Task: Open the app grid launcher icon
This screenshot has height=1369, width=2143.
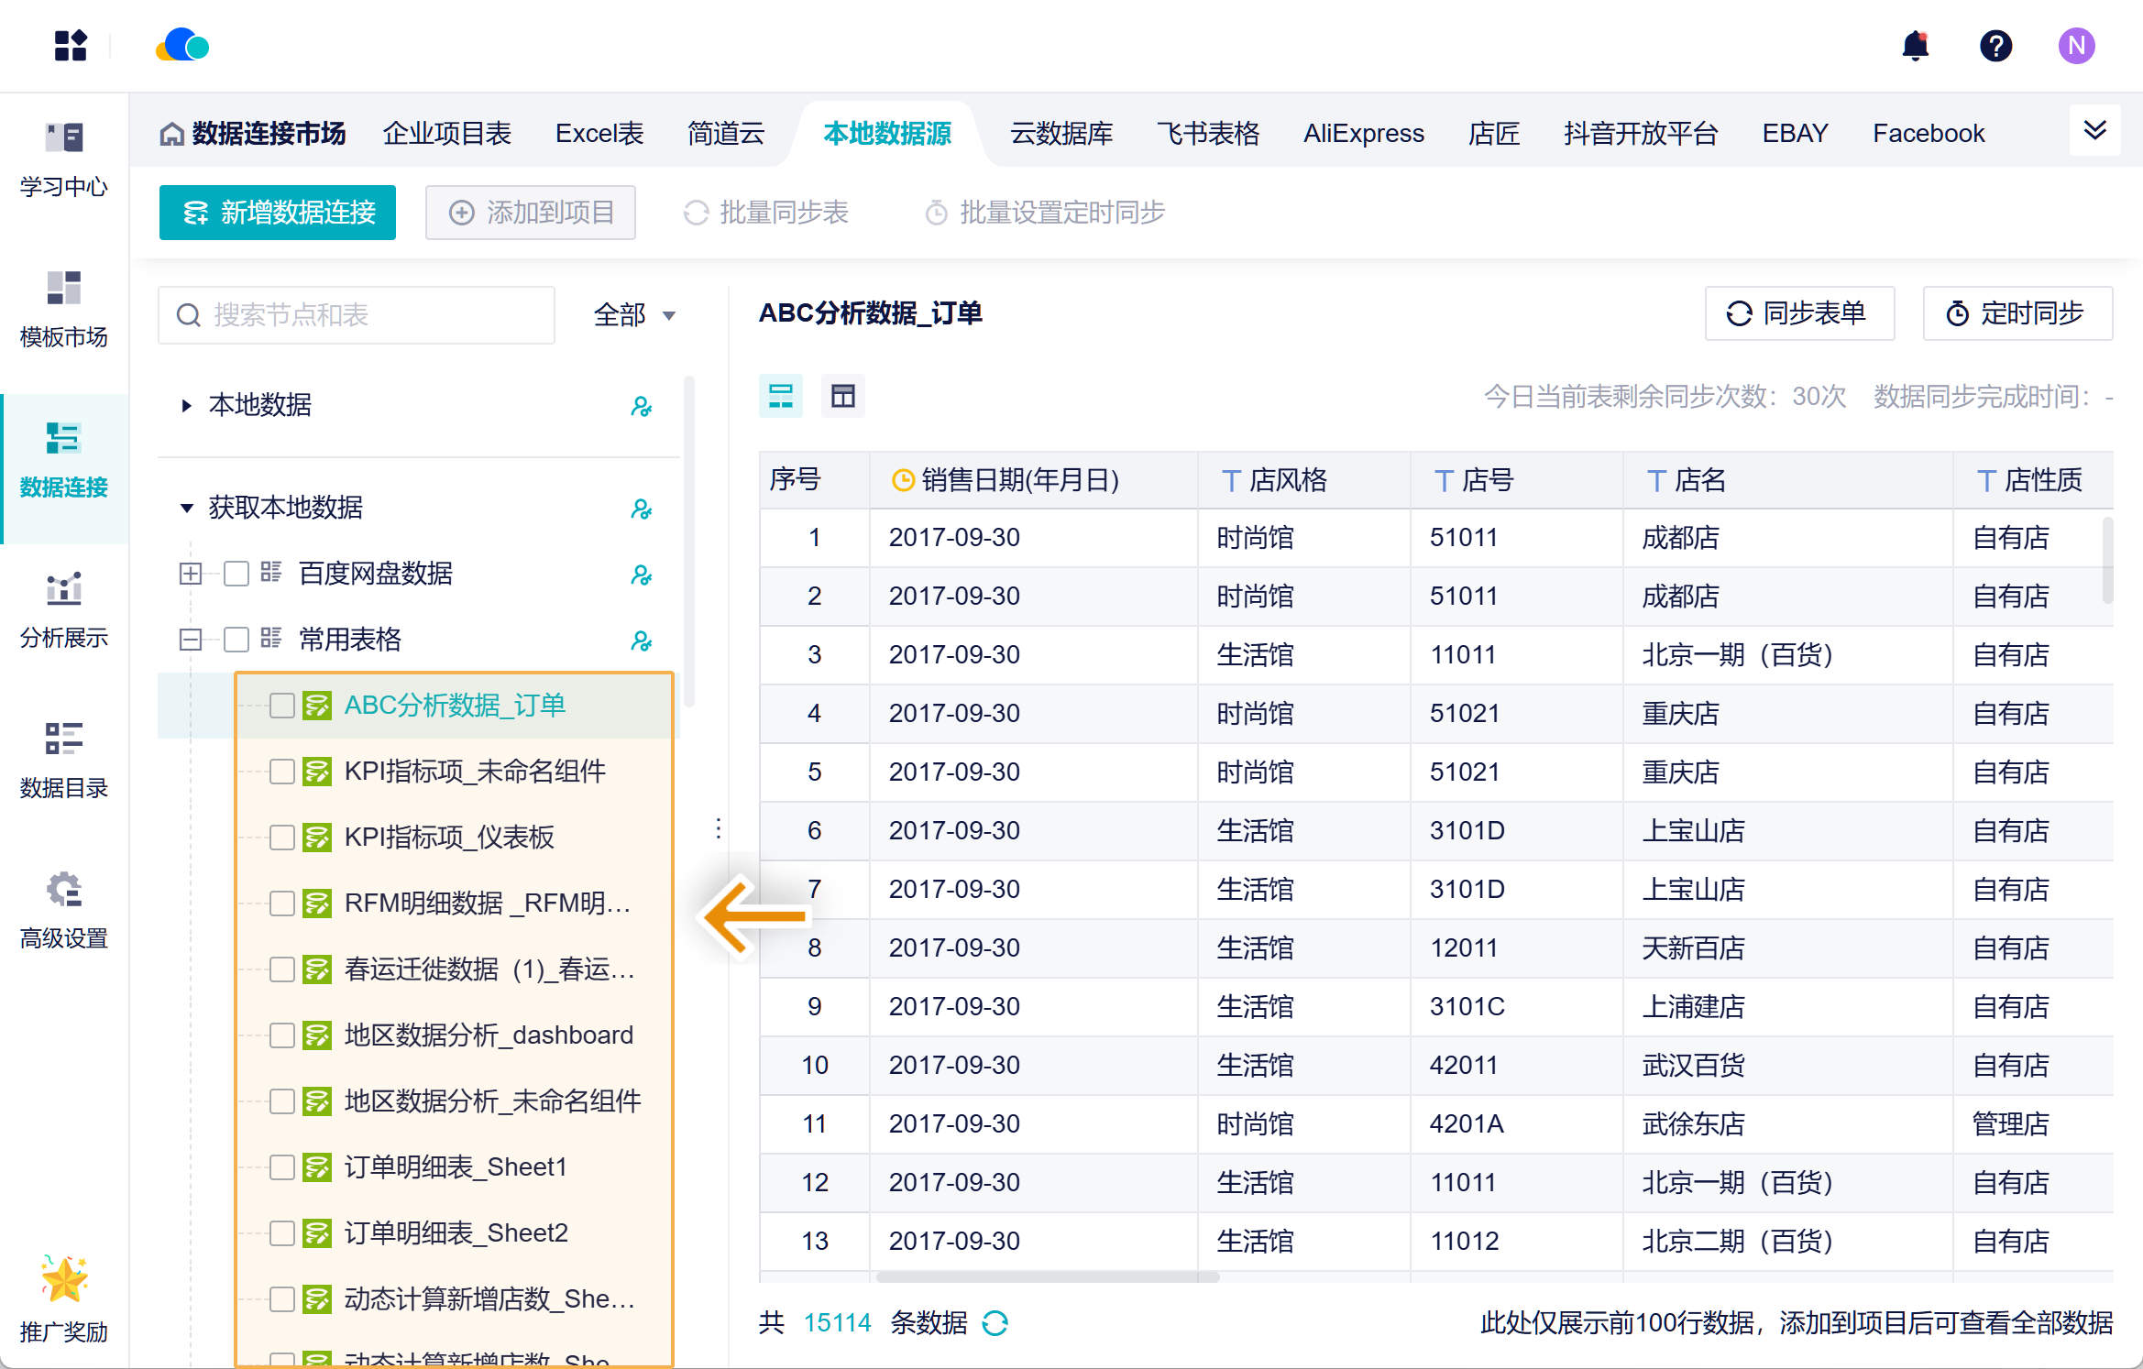Action: point(71,46)
